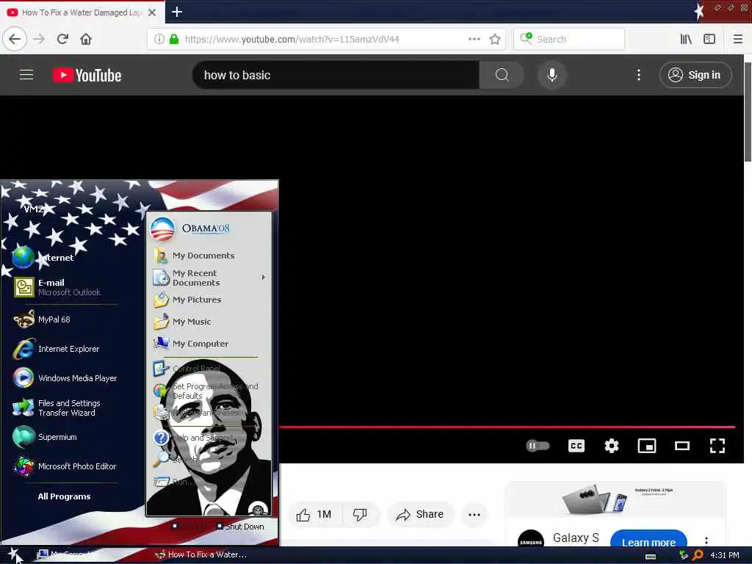The image size is (752, 564).
Task: Click the Sign in button
Action: (x=695, y=75)
